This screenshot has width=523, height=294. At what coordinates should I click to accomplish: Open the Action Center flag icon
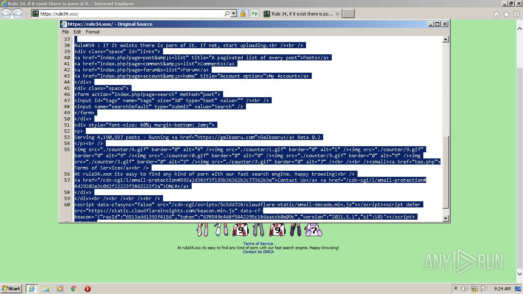(484, 289)
